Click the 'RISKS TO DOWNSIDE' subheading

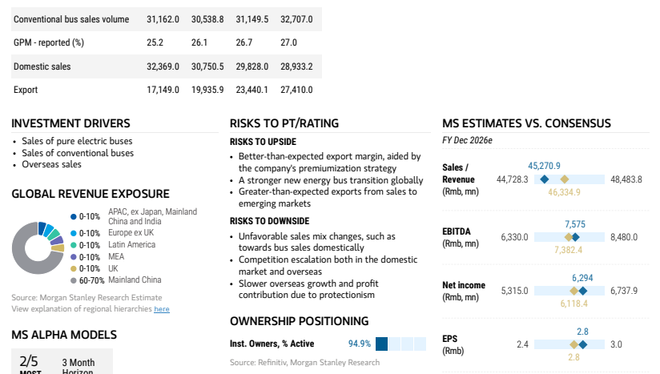pos(269,221)
